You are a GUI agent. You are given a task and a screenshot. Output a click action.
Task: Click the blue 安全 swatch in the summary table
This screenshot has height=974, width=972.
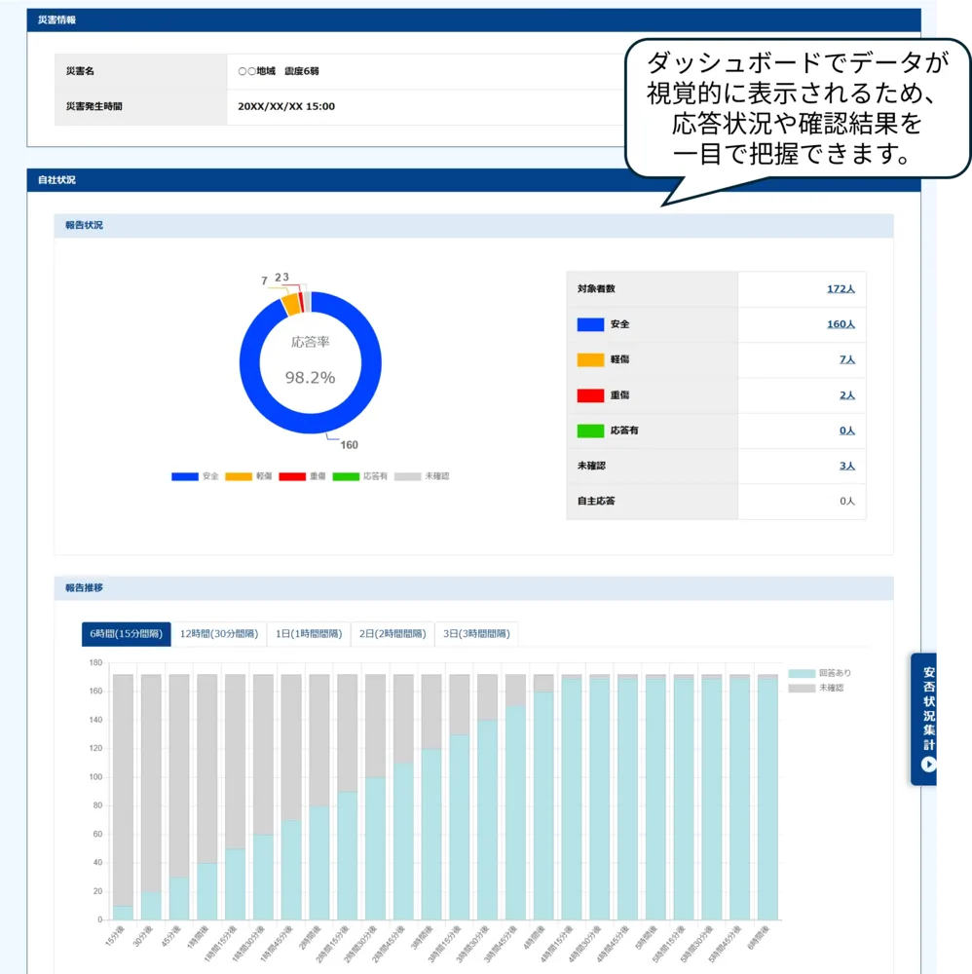tap(590, 324)
